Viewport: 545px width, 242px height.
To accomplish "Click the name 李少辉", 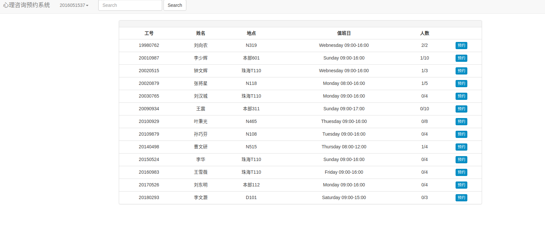I will pos(201,58).
